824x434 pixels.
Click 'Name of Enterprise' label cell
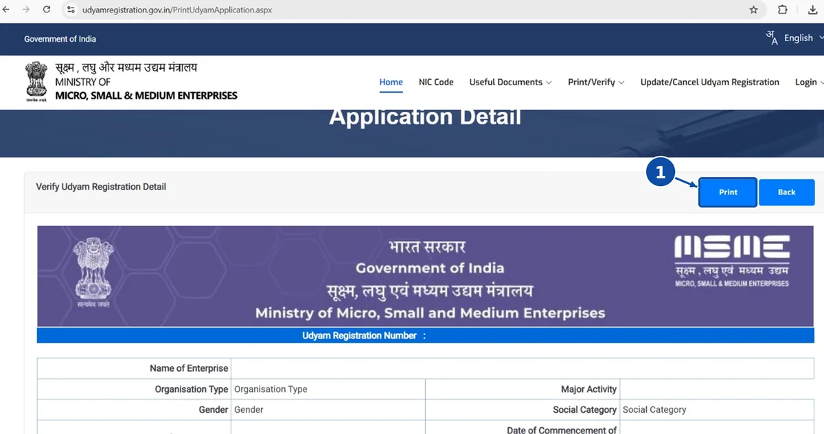[134, 369]
